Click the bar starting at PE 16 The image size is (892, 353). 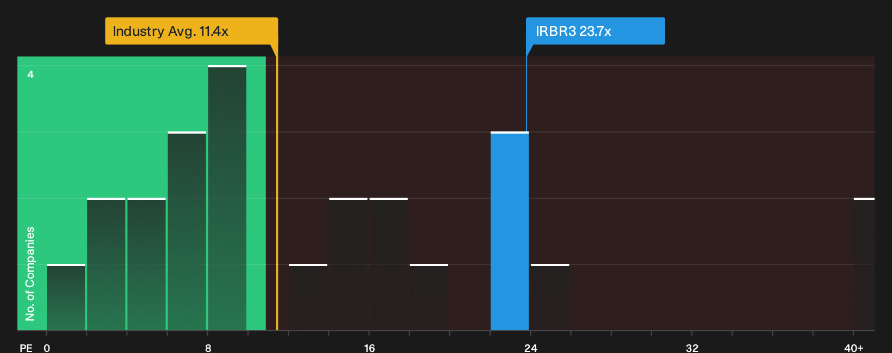pos(388,264)
